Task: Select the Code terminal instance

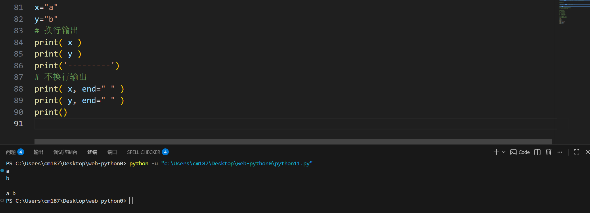Action: 520,152
